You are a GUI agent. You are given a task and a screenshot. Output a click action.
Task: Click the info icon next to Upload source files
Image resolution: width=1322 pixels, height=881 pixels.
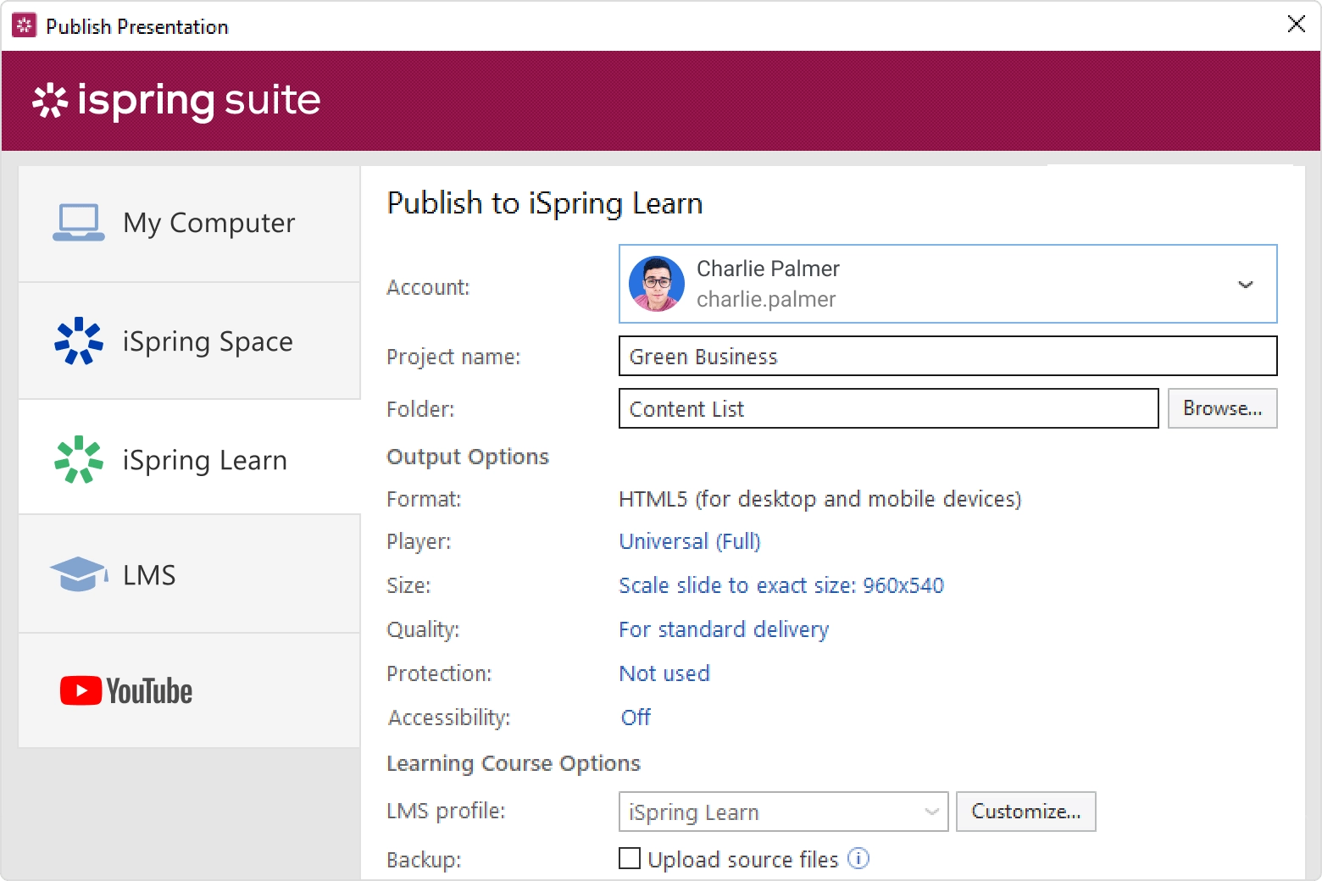coord(858,858)
